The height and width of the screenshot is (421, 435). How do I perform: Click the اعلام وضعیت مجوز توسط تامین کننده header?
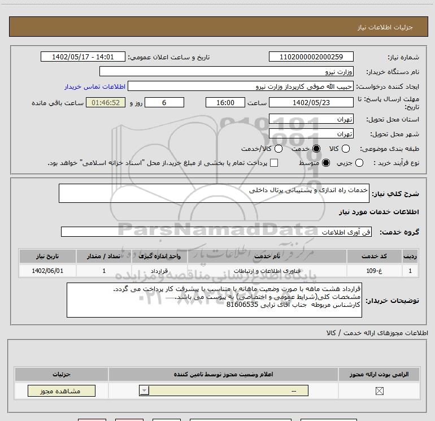(x=223, y=374)
